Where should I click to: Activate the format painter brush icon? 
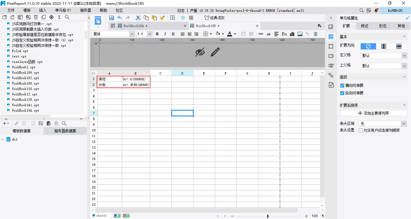pyautogui.click(x=162, y=18)
